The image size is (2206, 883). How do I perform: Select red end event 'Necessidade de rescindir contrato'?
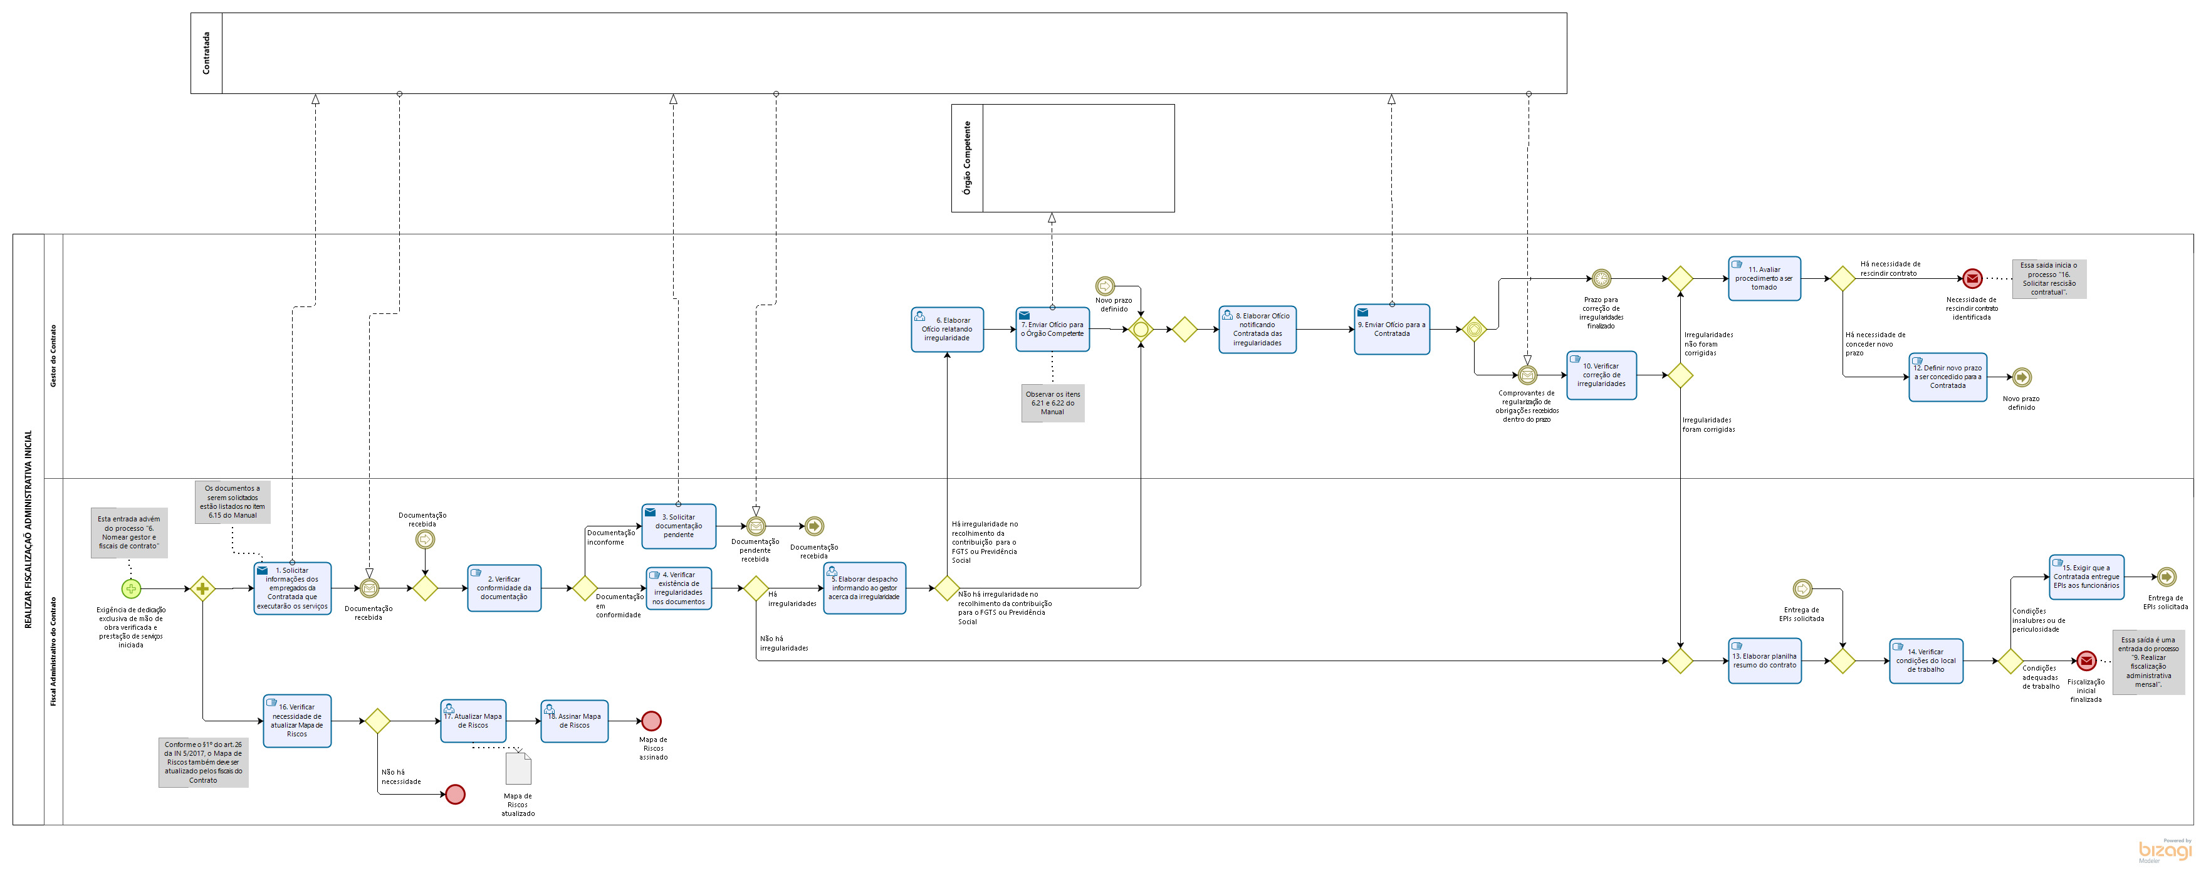pos(1972,278)
